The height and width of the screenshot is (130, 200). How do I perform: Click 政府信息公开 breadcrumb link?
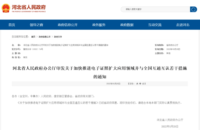(44, 37)
